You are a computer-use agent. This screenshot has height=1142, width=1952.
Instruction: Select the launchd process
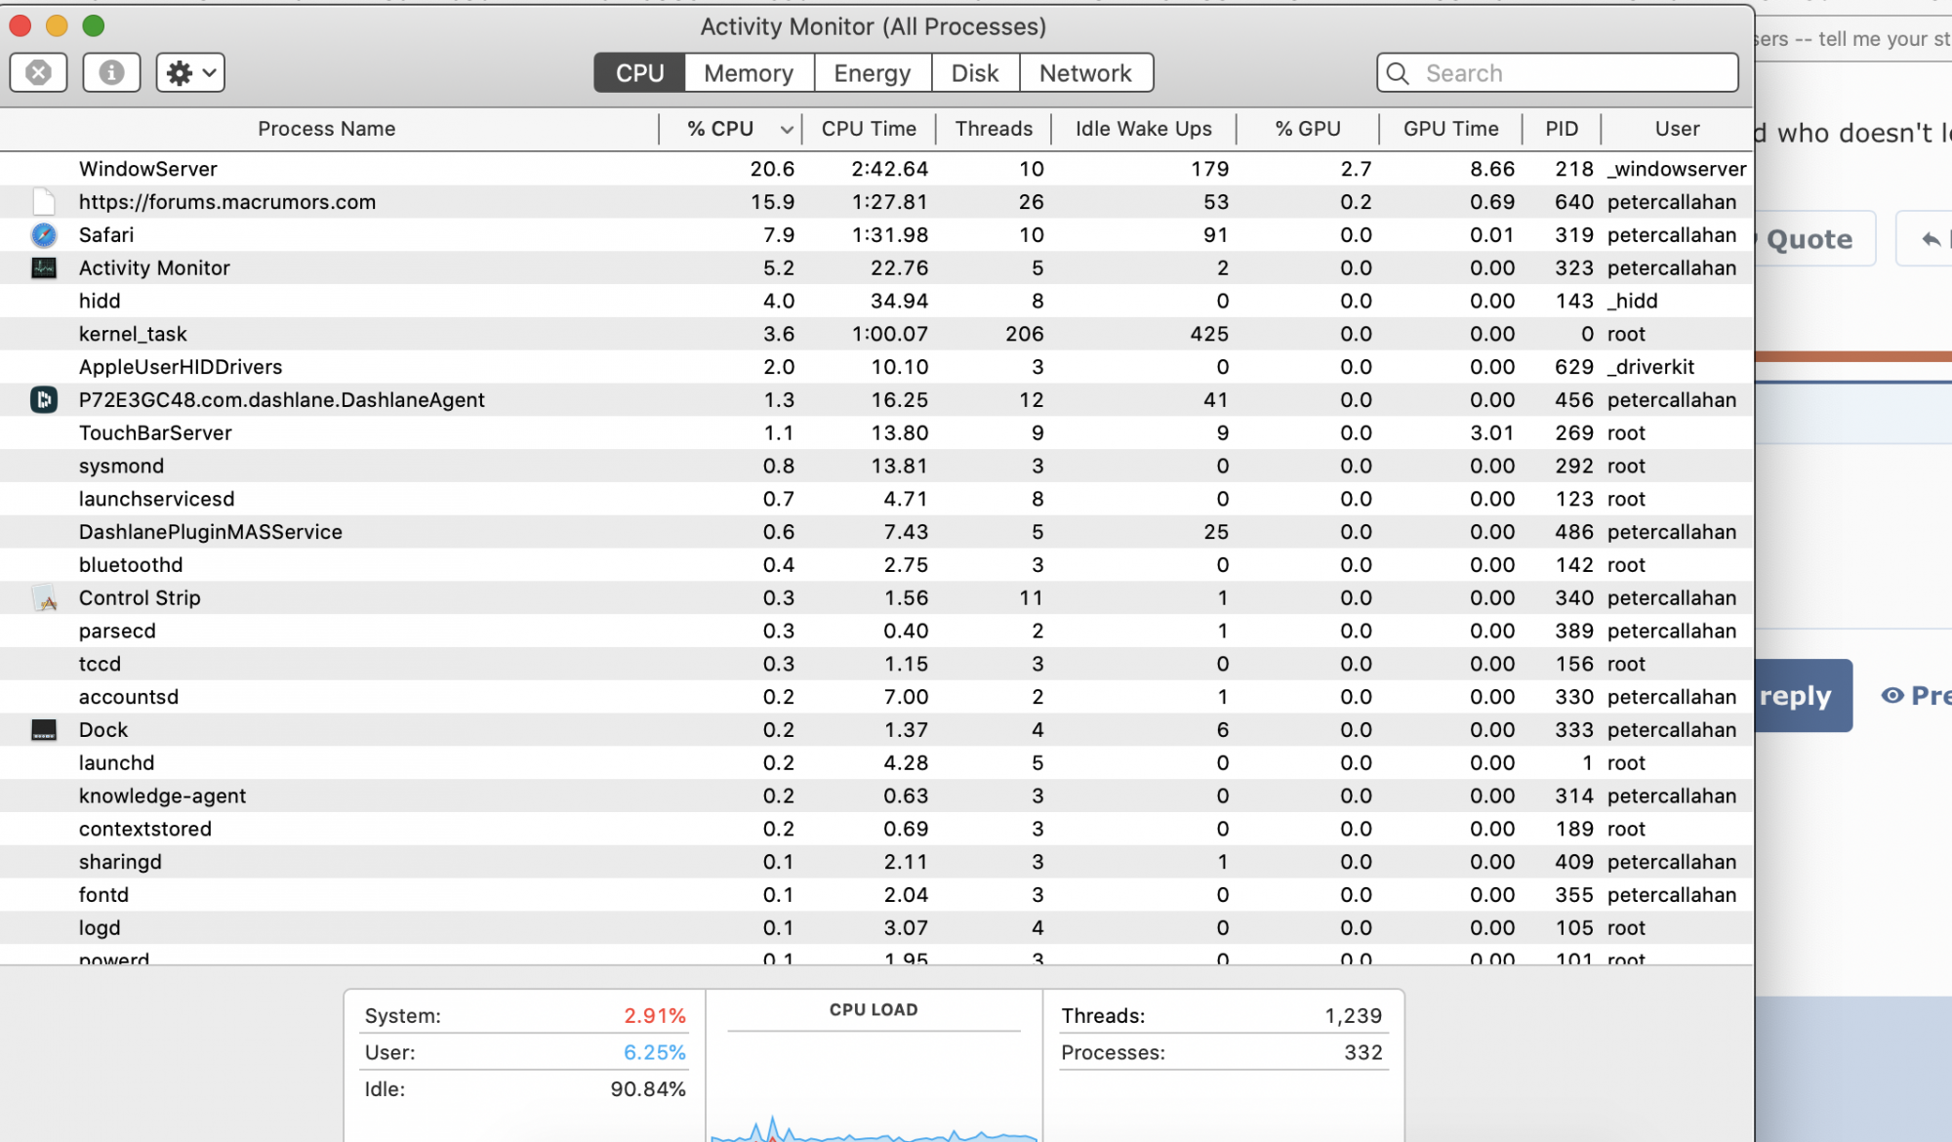876,763
